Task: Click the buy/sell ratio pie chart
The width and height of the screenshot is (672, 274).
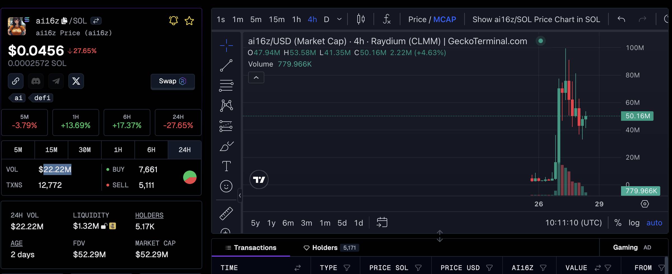Action: tap(190, 177)
